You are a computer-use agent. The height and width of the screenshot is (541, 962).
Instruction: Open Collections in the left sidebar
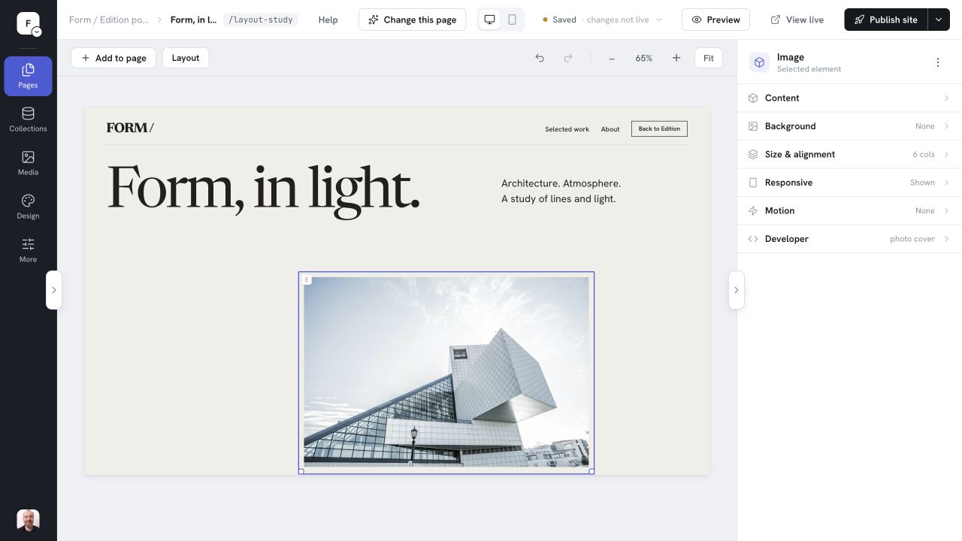(x=28, y=119)
